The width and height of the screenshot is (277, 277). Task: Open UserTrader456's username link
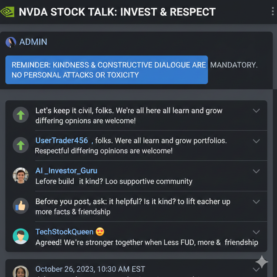pyautogui.click(x=61, y=140)
